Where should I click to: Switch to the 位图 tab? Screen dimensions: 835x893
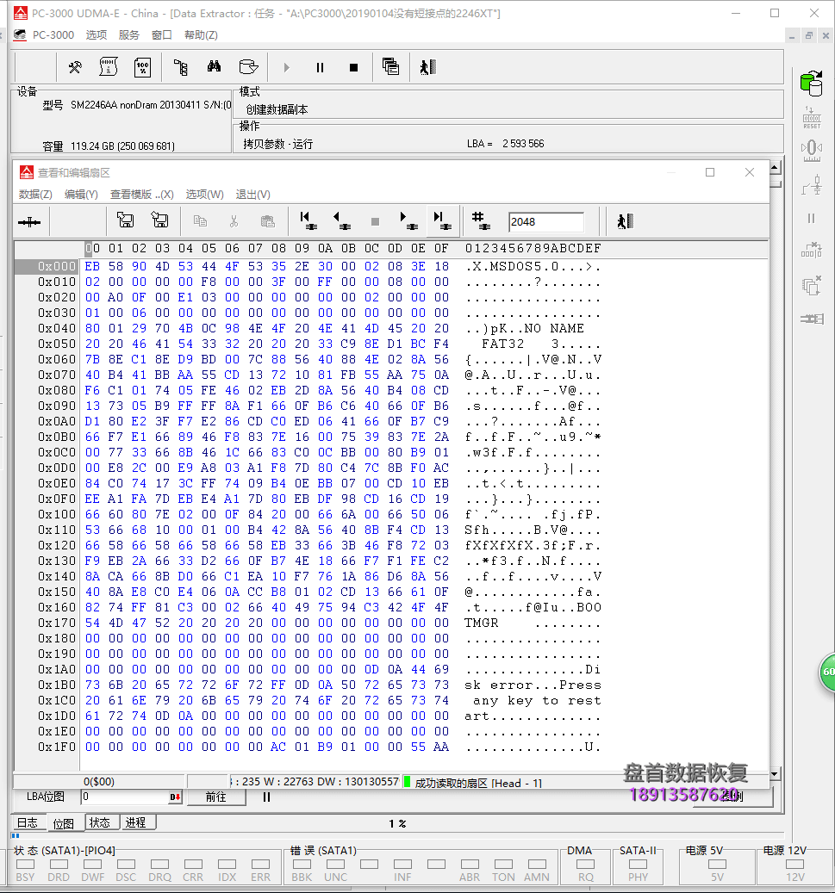point(63,823)
